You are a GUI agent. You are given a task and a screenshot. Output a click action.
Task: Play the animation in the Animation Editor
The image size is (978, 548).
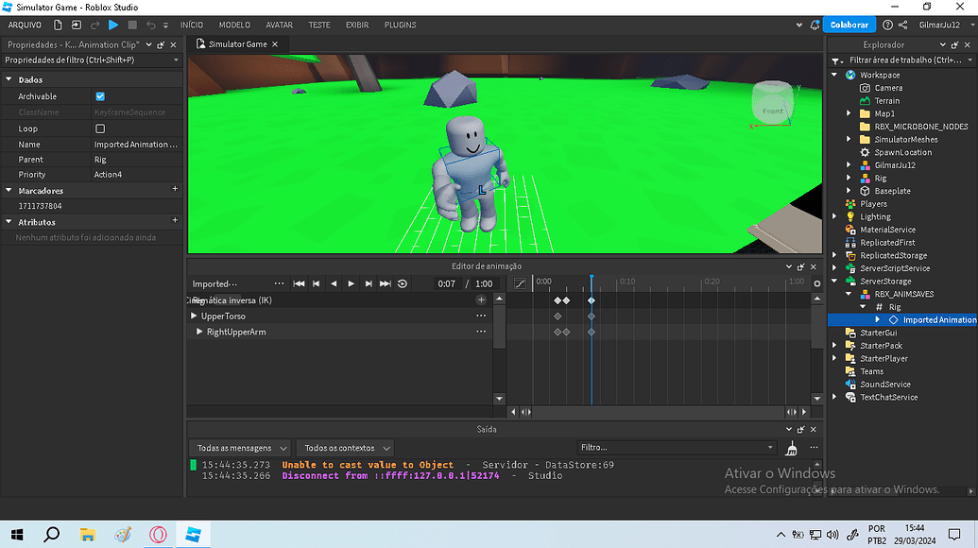pos(352,283)
